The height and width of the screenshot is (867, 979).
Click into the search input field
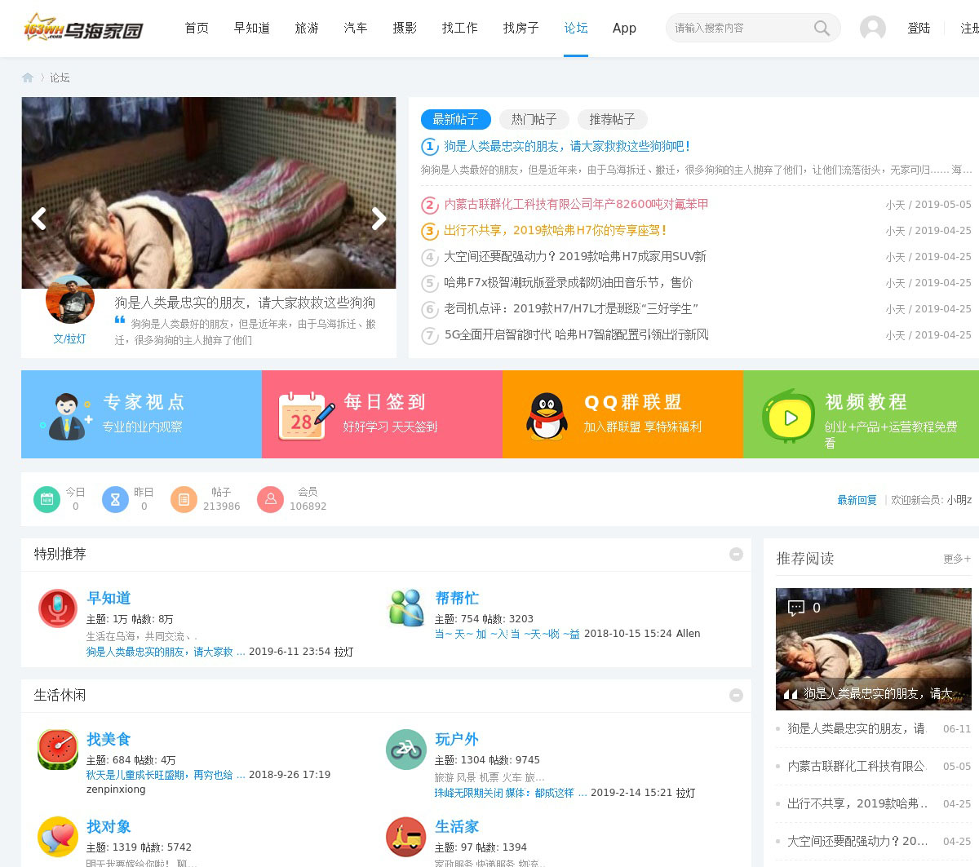coord(738,29)
